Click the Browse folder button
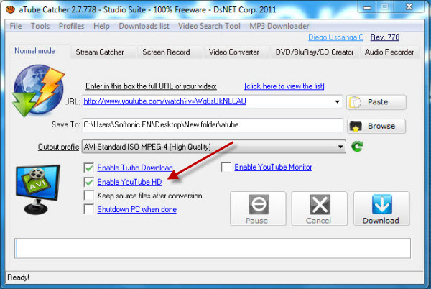The image size is (431, 289). 376,126
